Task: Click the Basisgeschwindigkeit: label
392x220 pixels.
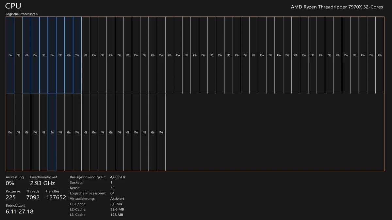Action: click(88, 177)
